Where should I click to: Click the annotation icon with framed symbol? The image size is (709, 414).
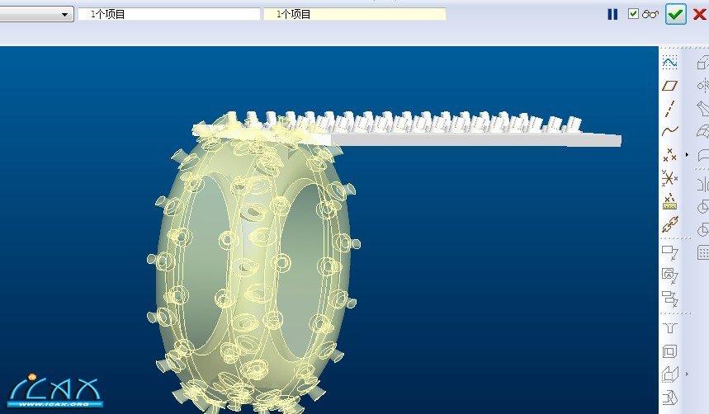point(669,275)
